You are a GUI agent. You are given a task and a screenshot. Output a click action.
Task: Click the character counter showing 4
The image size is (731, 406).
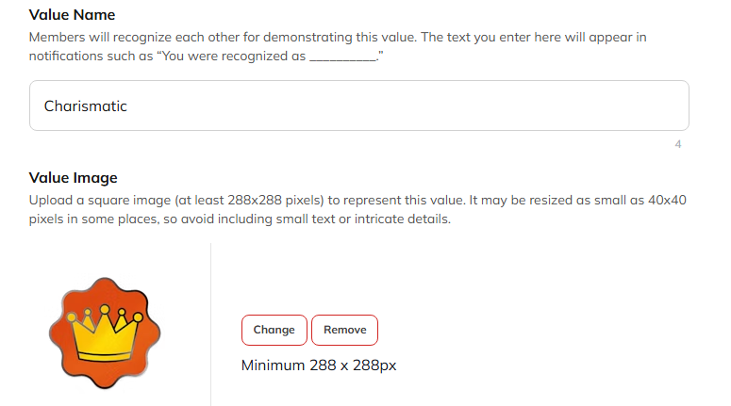click(678, 144)
